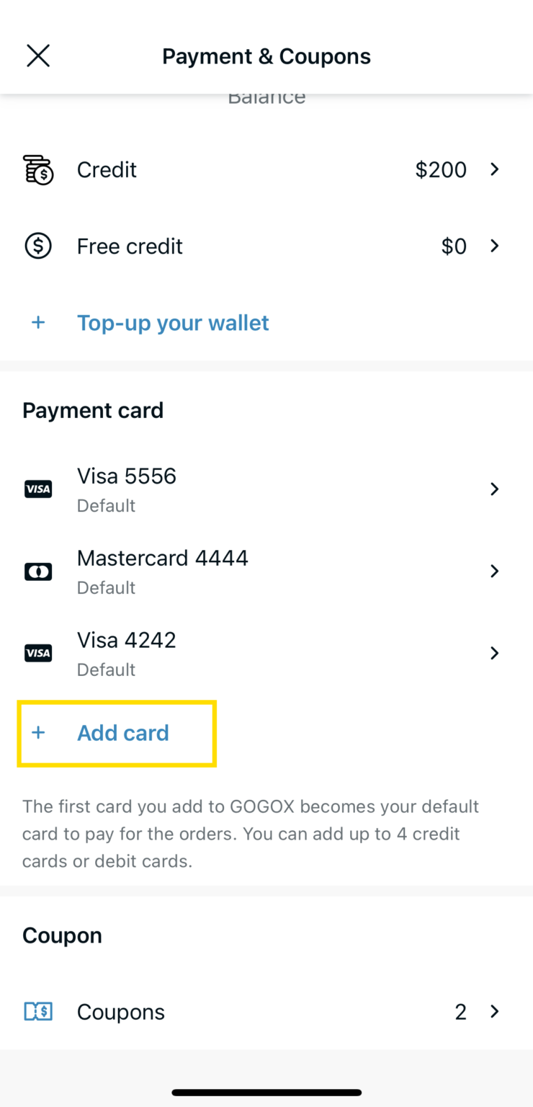Open the Visa 4242 details chevron
The width and height of the screenshot is (533, 1107).
(495, 653)
